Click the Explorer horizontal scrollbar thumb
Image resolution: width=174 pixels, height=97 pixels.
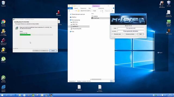[x=96, y=79]
